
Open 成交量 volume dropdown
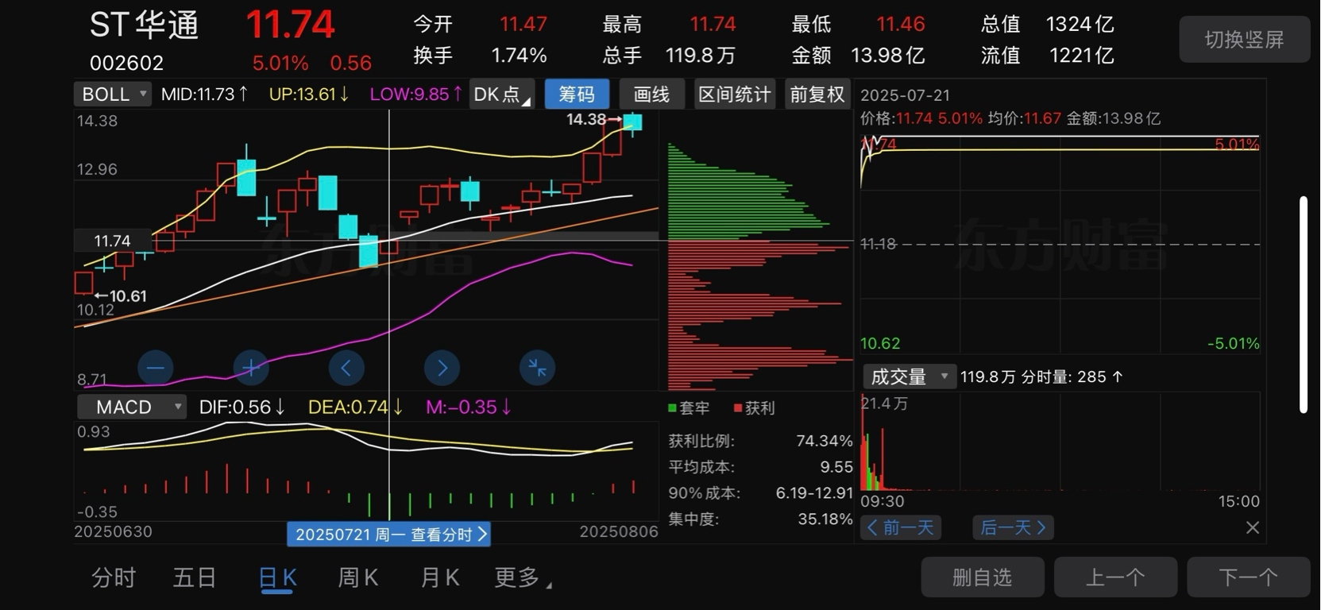909,376
